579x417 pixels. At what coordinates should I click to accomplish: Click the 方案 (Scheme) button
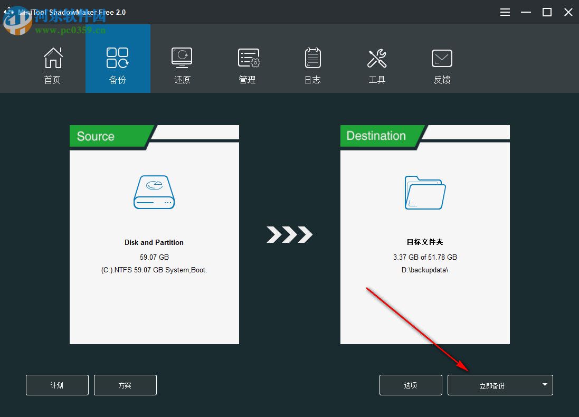point(125,385)
